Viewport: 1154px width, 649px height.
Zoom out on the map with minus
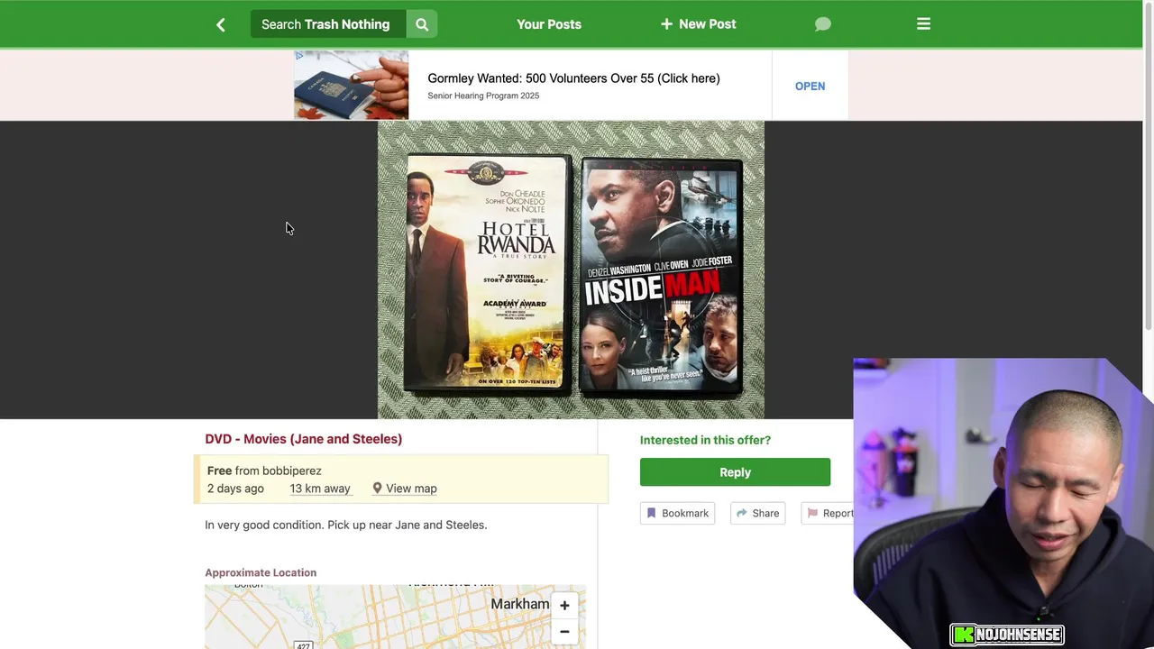[x=564, y=632]
